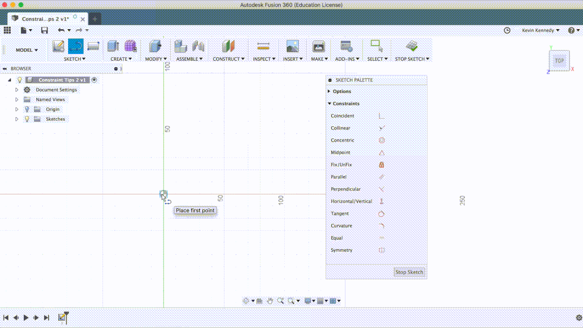Click the Symmetry constraint icon

[x=381, y=250]
